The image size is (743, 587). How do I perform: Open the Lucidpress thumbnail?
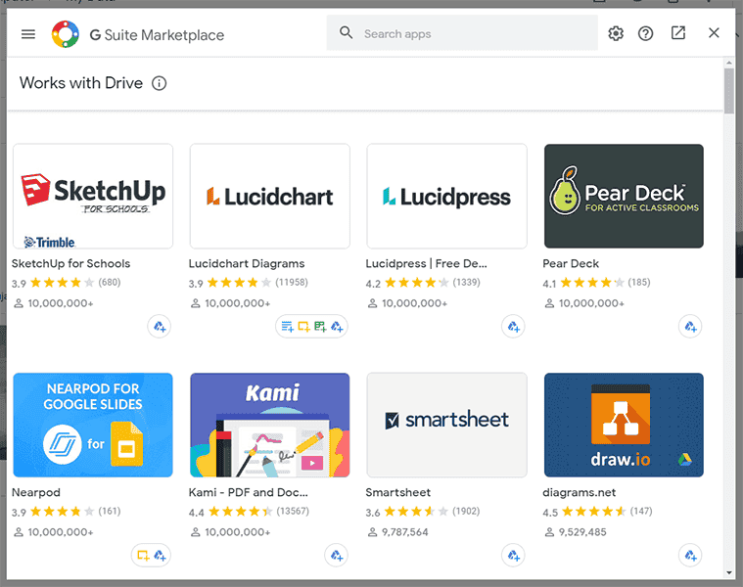[446, 196]
